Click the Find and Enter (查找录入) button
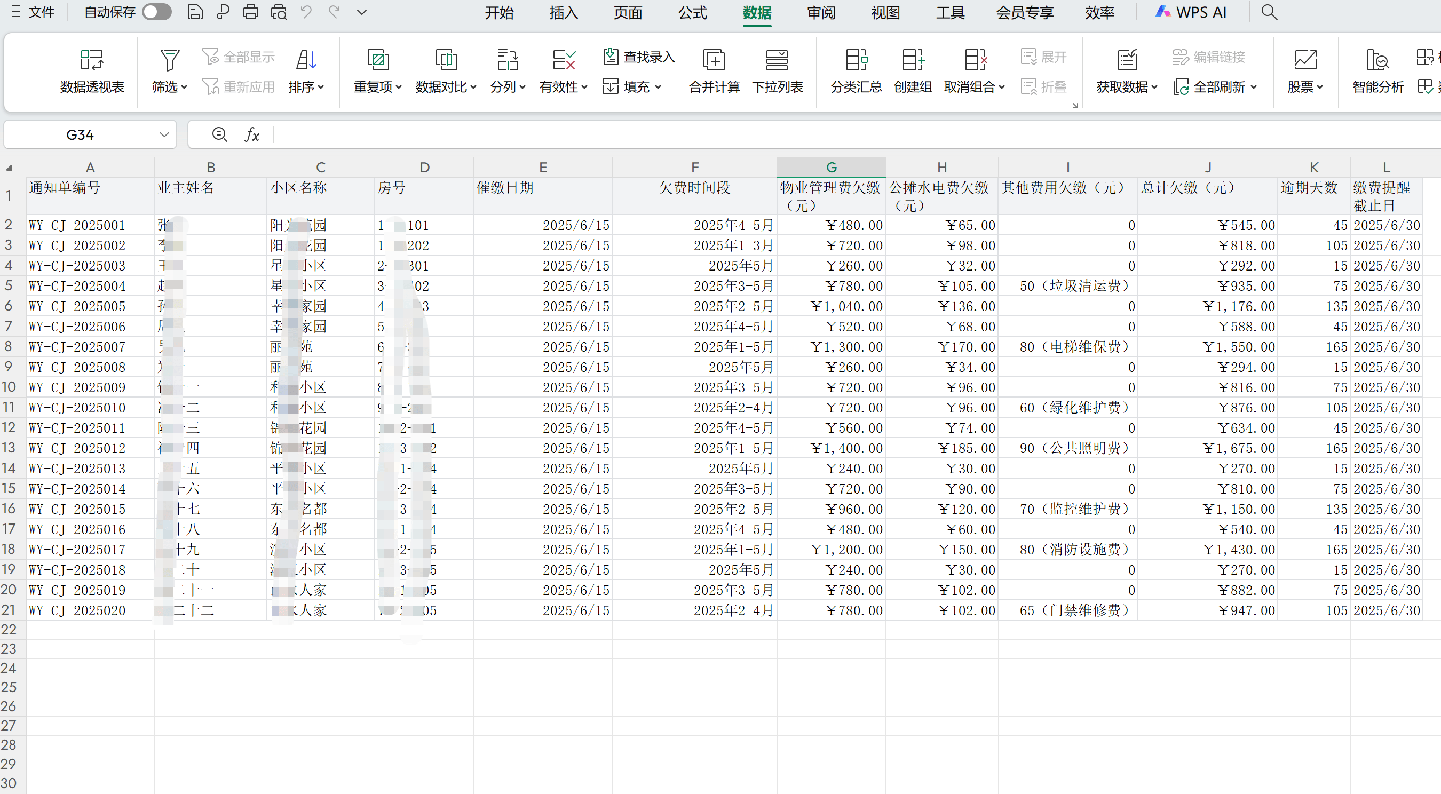The height and width of the screenshot is (794, 1441). (x=639, y=57)
